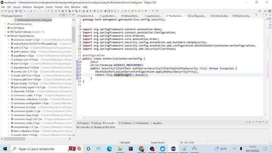Screen dimensions: 272x153
Task: Switch to Ordered.class editor tab
Action: (219, 16)
